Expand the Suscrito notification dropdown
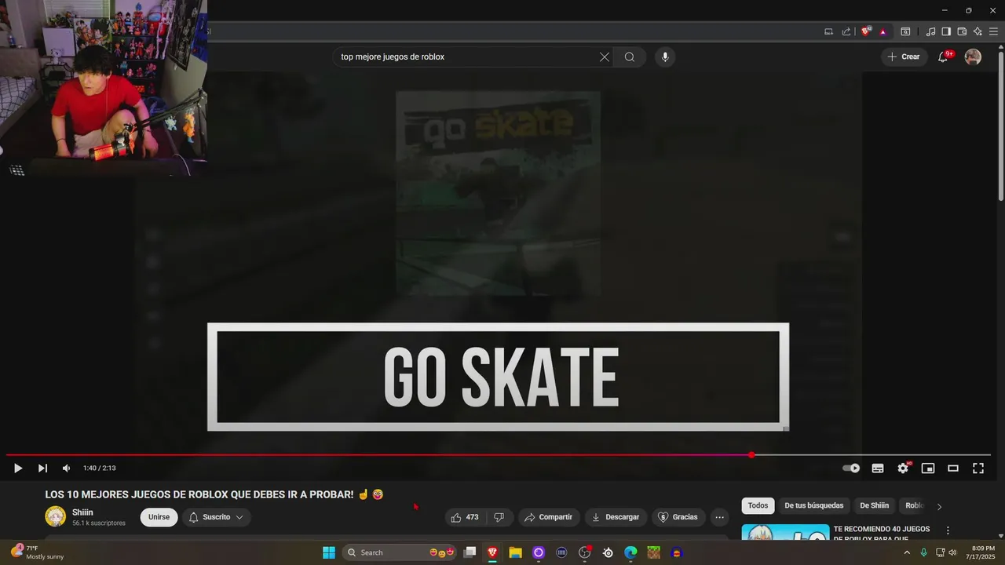Image resolution: width=1005 pixels, height=565 pixels. pos(217,517)
